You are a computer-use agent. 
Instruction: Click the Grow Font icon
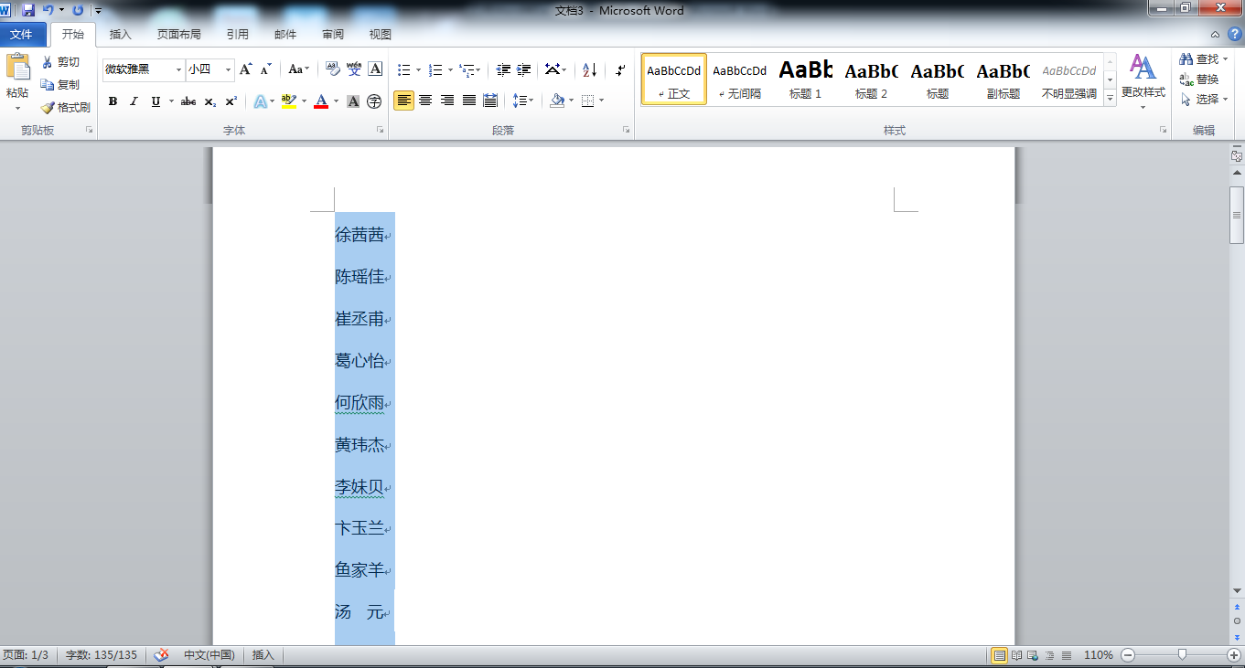coord(245,69)
